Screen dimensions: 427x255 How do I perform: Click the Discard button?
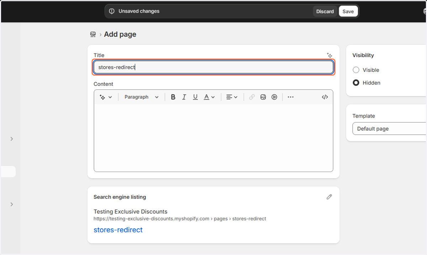[x=325, y=11]
